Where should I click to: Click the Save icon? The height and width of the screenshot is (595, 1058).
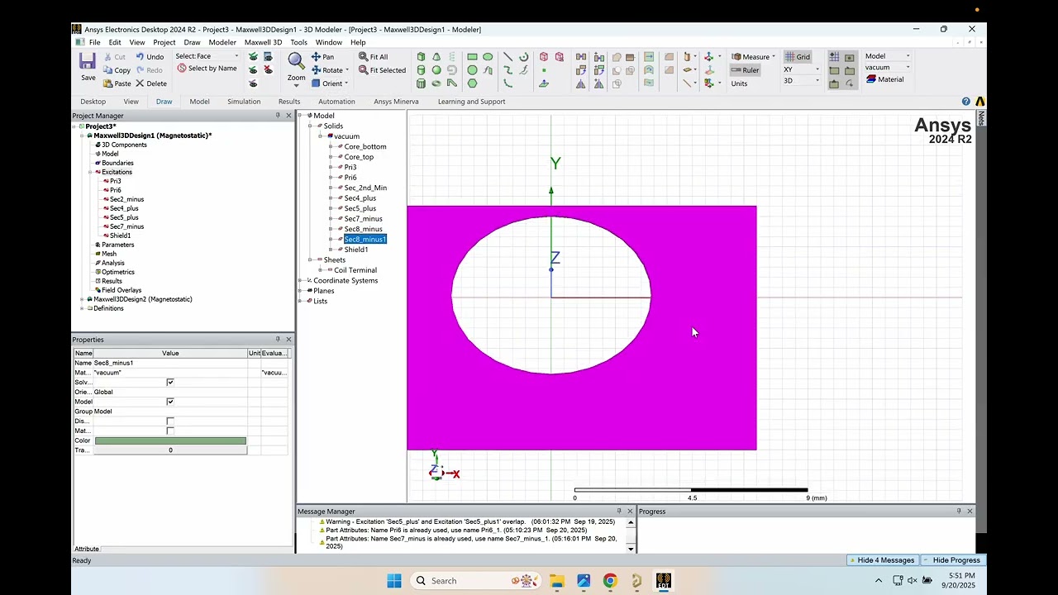pos(88,61)
